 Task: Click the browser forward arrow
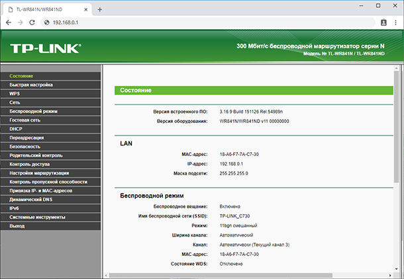coord(20,22)
